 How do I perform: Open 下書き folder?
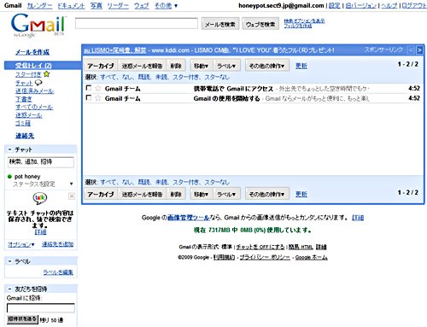point(24,99)
